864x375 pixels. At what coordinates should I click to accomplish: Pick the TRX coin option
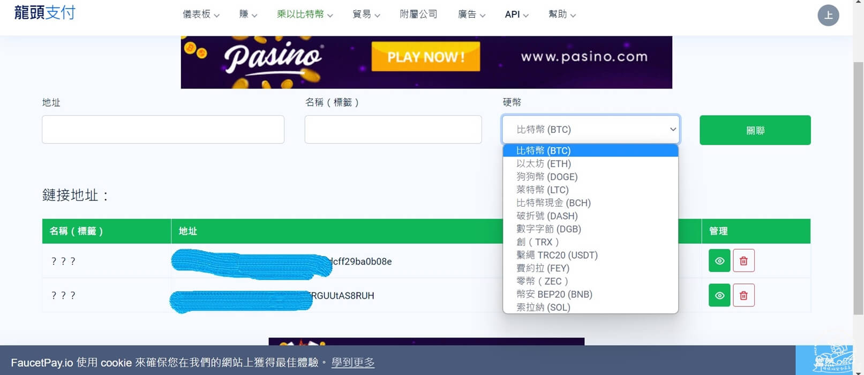pyautogui.click(x=591, y=242)
